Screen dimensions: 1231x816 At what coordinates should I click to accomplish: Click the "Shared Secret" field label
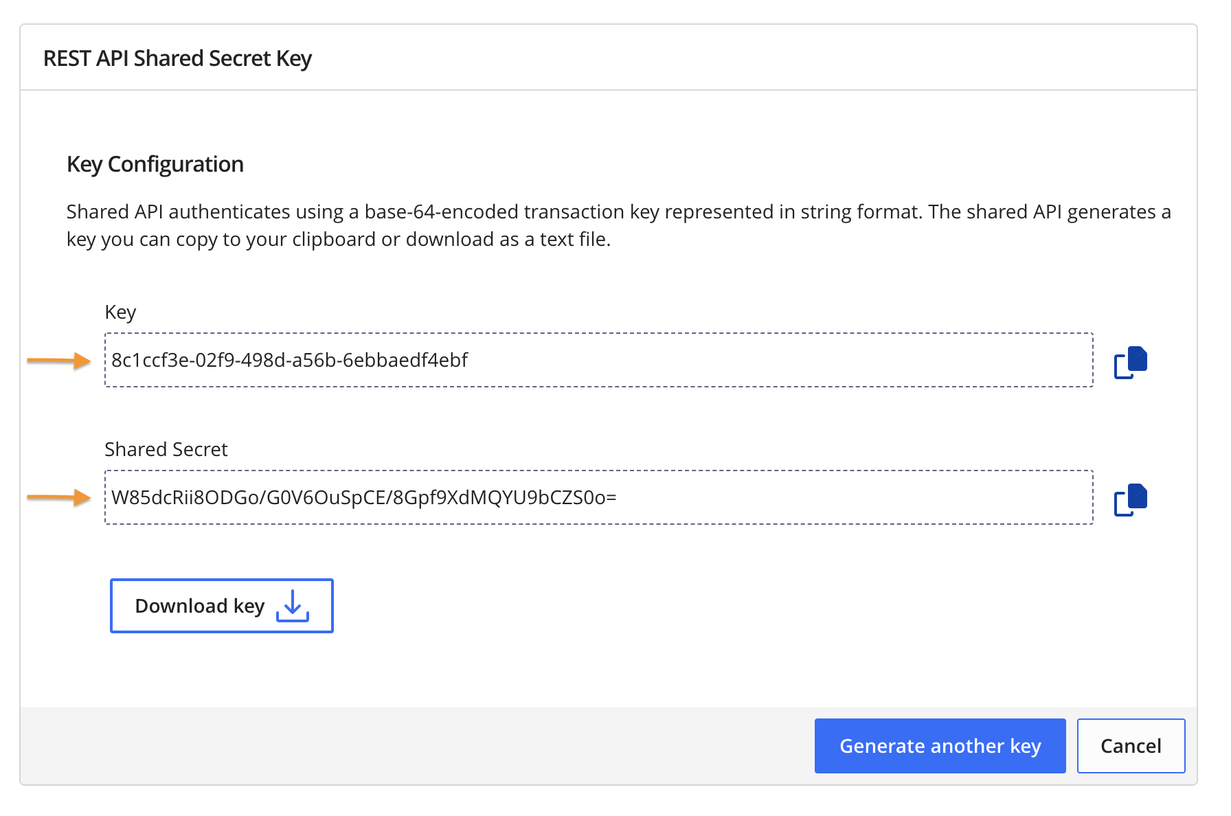point(166,449)
